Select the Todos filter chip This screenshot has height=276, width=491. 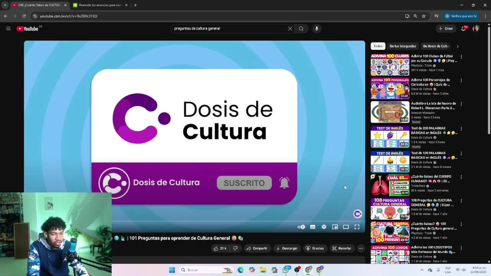tap(378, 46)
